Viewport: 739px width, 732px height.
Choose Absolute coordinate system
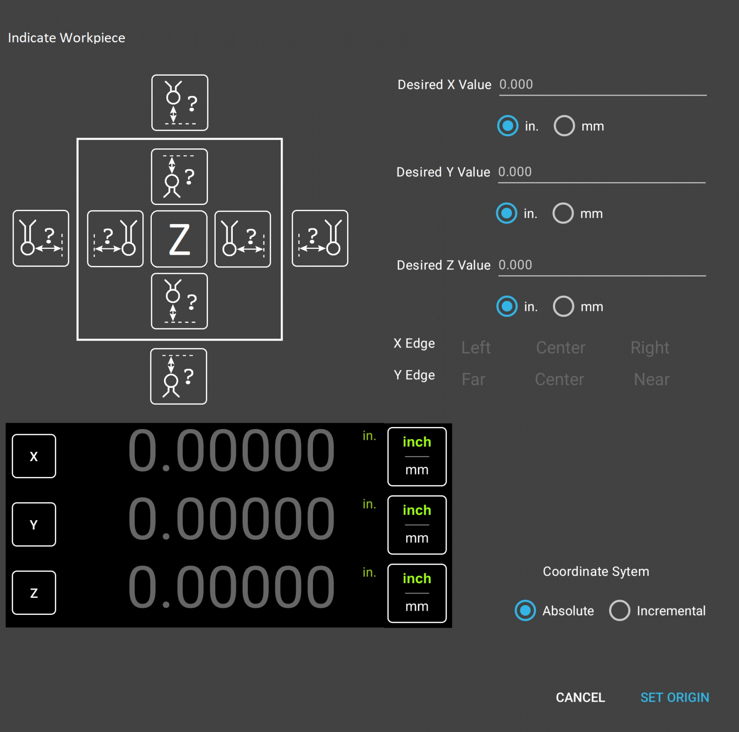click(x=525, y=610)
